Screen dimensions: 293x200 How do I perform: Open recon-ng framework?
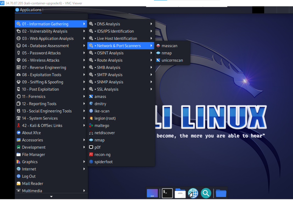tap(121, 154)
